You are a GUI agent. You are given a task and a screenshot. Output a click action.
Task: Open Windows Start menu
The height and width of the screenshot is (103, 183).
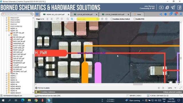click(x=3, y=100)
